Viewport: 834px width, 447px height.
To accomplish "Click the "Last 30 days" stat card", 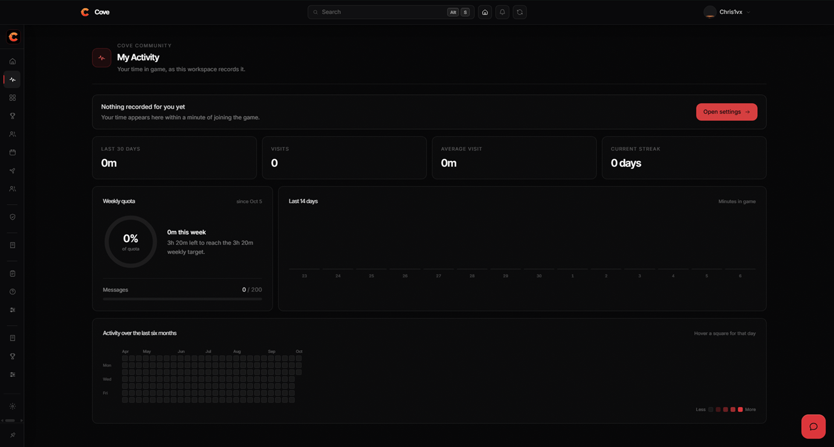I will click(174, 158).
